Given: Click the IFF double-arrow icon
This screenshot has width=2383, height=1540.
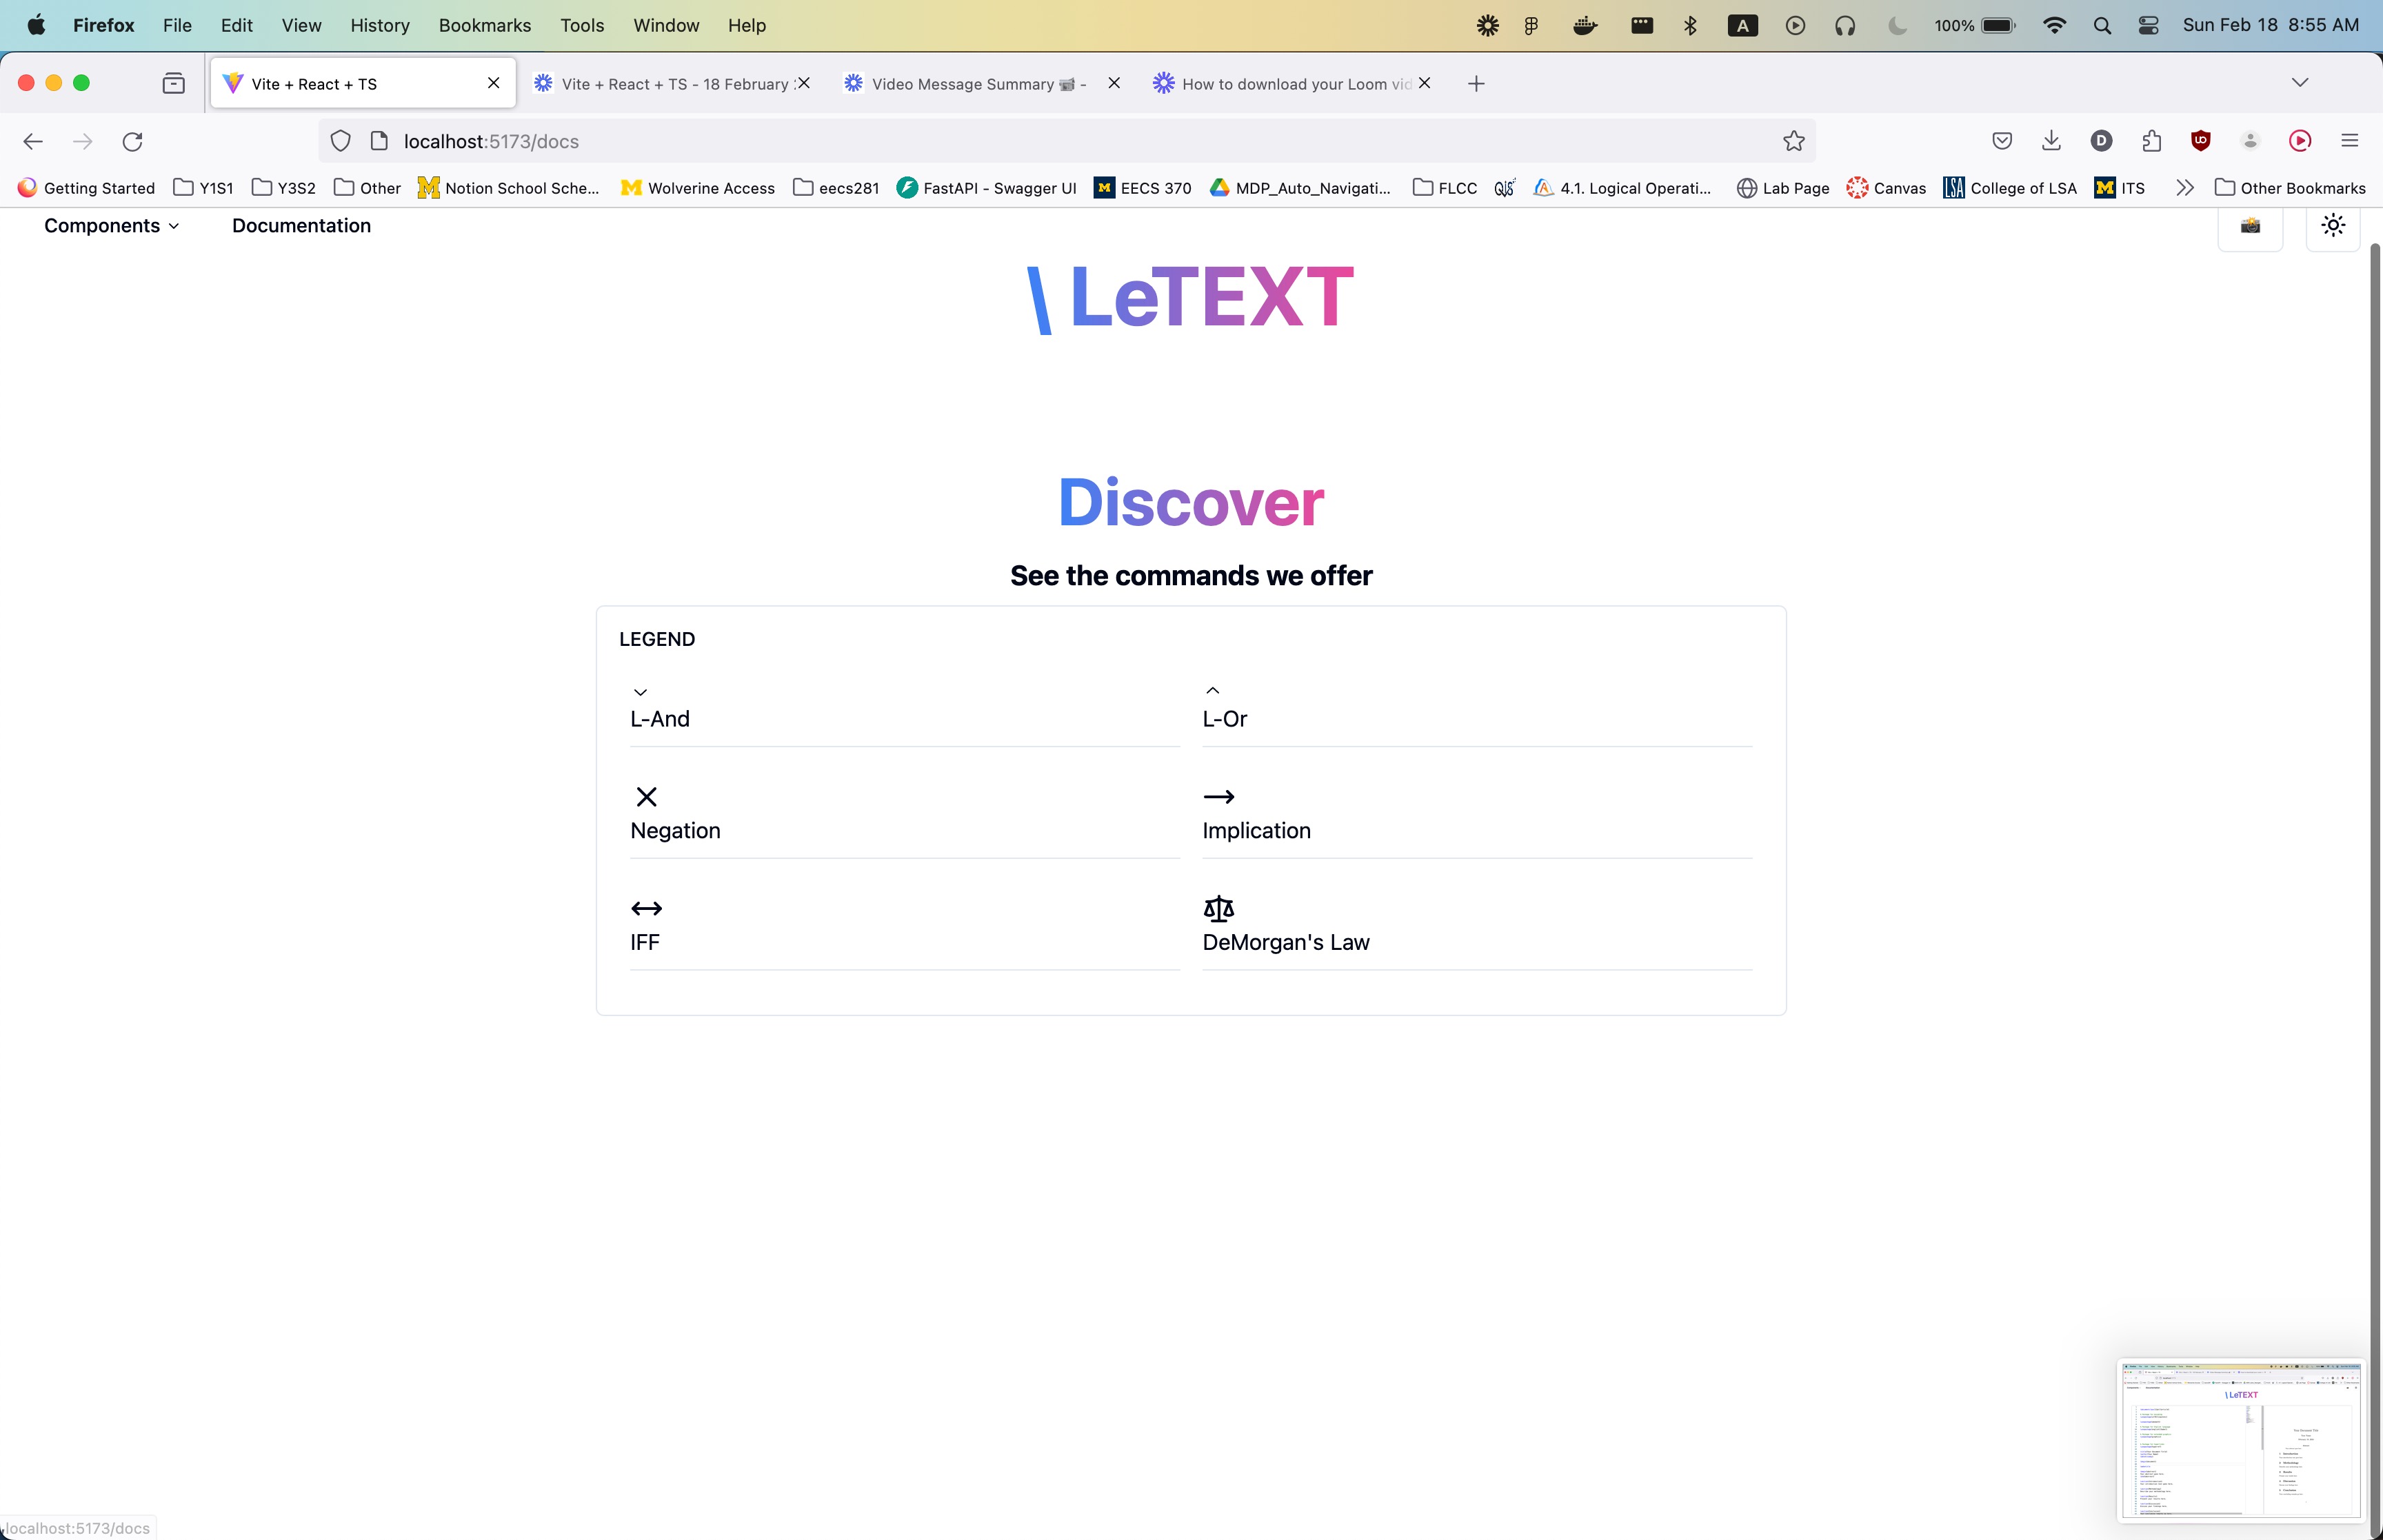Looking at the screenshot, I should (x=646, y=908).
